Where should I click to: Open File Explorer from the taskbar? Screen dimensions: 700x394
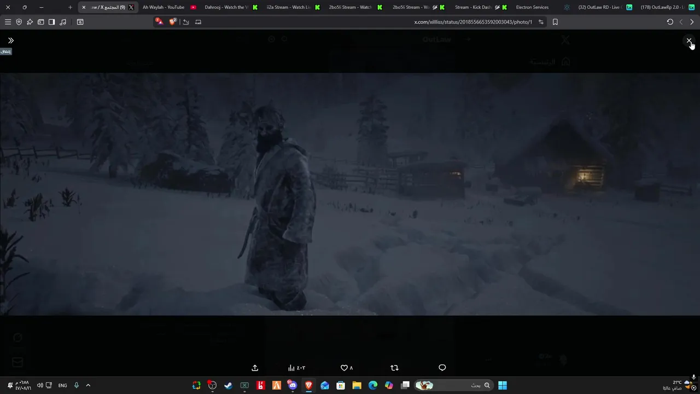357,385
